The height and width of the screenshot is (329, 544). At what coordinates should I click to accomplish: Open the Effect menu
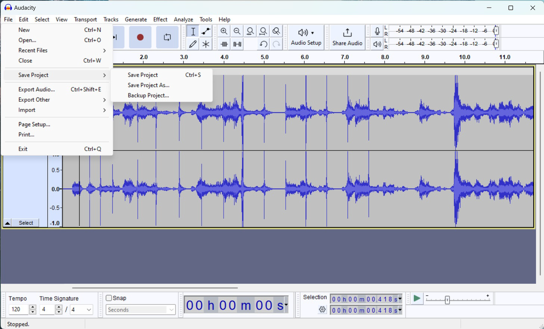tap(160, 20)
